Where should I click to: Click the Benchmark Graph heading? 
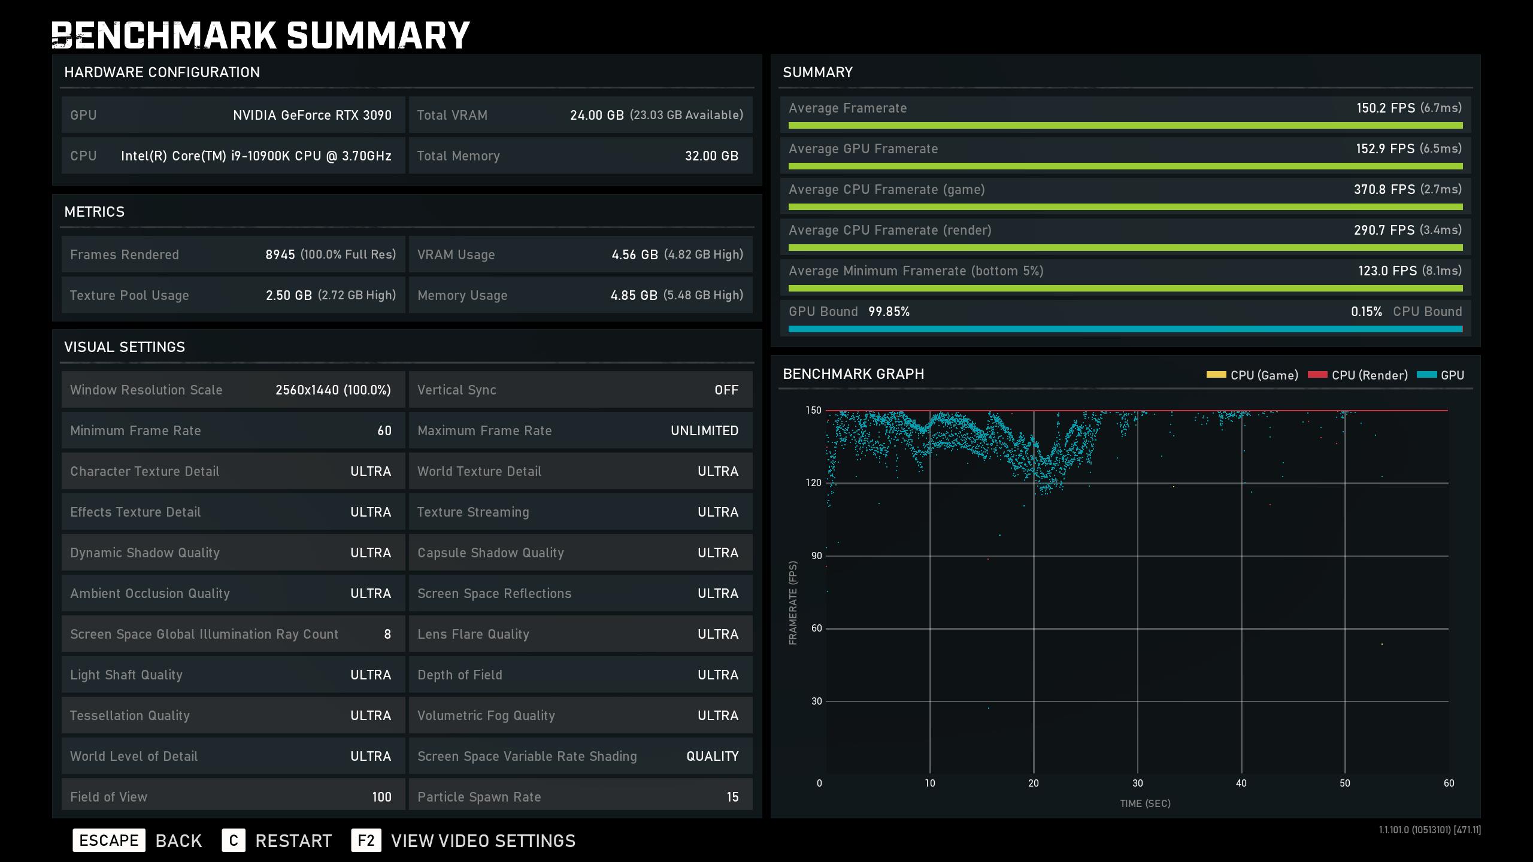(853, 374)
